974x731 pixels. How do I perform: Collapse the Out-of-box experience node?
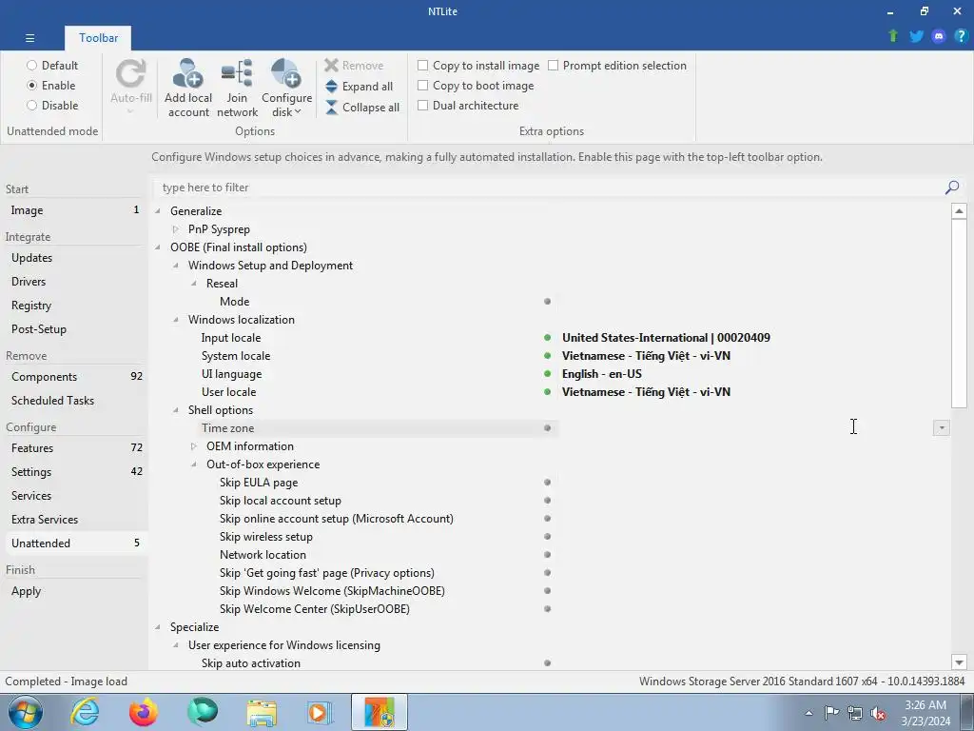pyautogui.click(x=194, y=464)
